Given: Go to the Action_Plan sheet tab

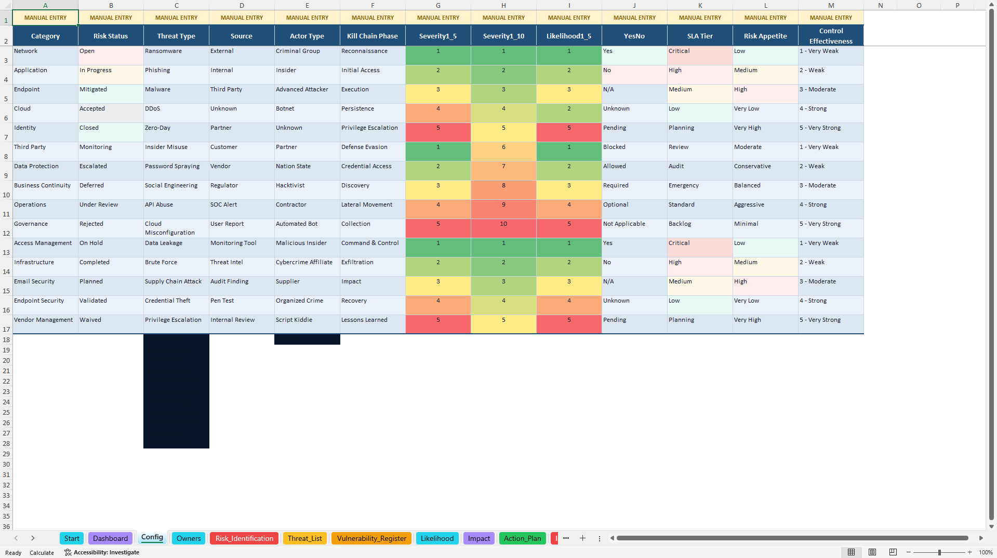Looking at the screenshot, I should [x=522, y=538].
